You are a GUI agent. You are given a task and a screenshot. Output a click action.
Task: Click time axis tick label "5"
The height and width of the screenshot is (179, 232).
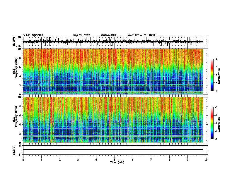point(115,160)
